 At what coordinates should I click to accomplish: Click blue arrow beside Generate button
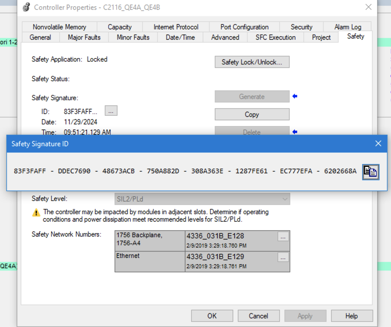(295, 96)
